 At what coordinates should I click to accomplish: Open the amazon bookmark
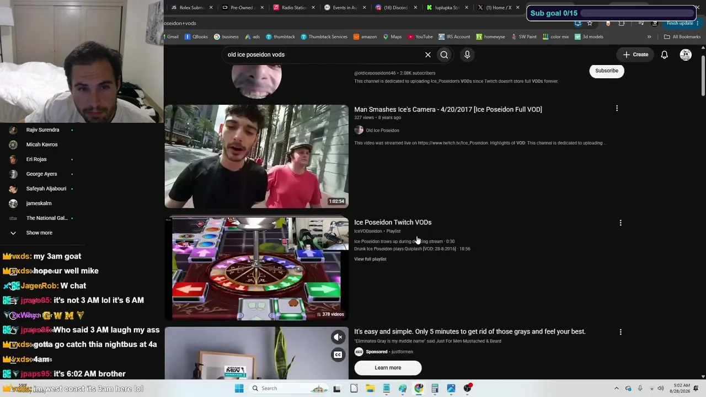coord(365,37)
